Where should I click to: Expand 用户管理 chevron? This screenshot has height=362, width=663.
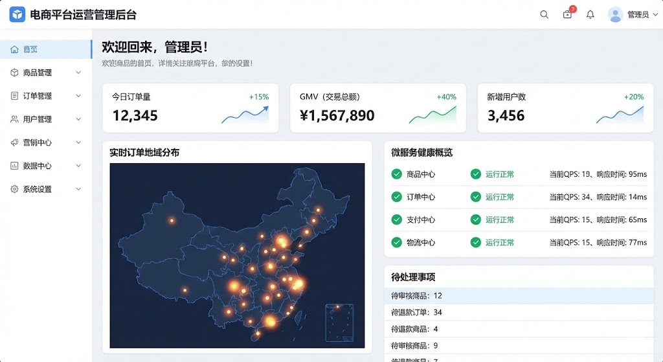click(x=78, y=119)
